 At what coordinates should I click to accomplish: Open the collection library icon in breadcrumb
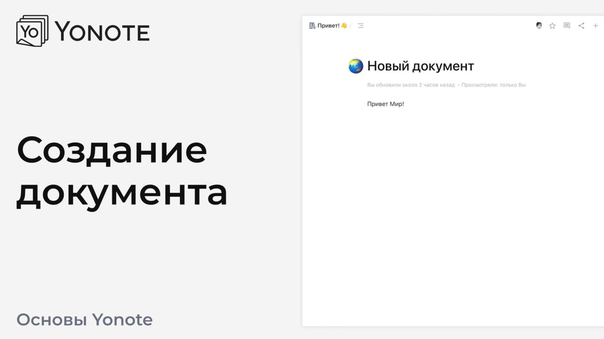click(312, 26)
